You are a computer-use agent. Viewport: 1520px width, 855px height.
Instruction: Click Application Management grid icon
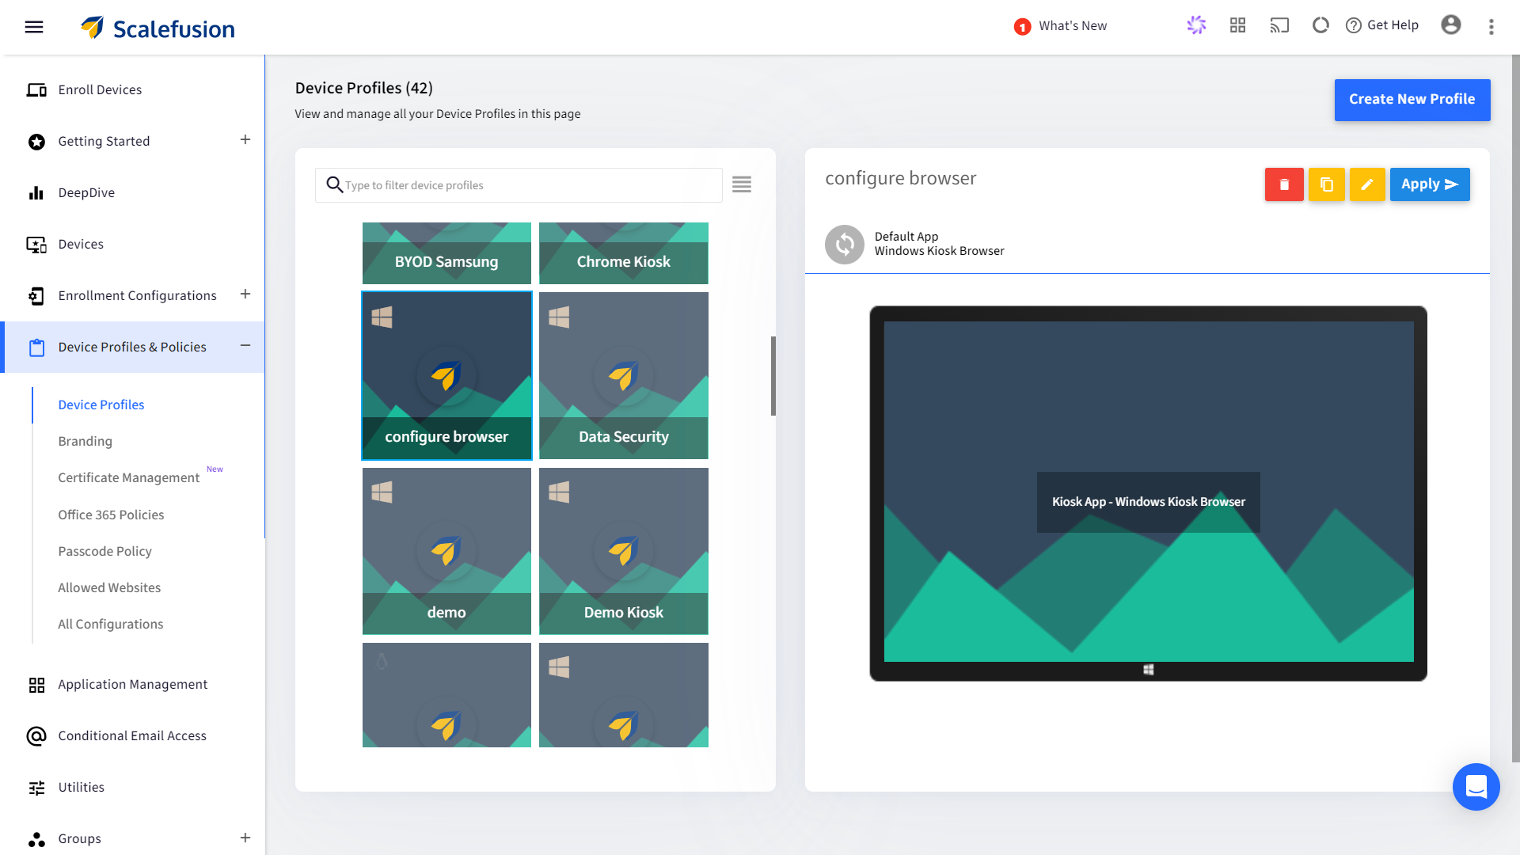tap(36, 685)
